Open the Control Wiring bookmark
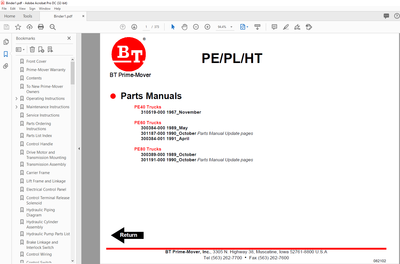 click(x=39, y=254)
